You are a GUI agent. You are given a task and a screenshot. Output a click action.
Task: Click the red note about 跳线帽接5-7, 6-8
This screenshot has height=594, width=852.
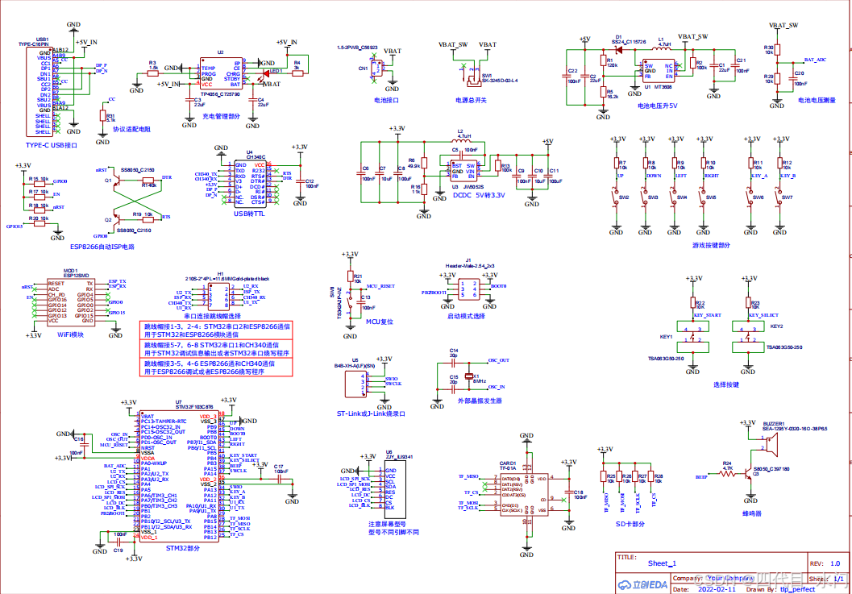pos(216,349)
